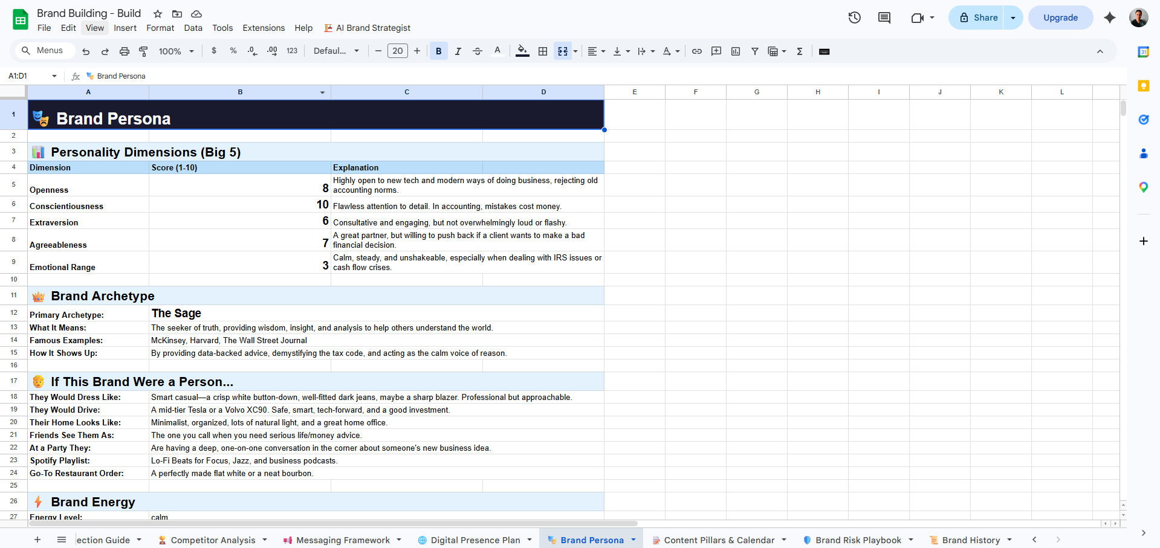
Task: Click the Share button
Action: pos(977,18)
